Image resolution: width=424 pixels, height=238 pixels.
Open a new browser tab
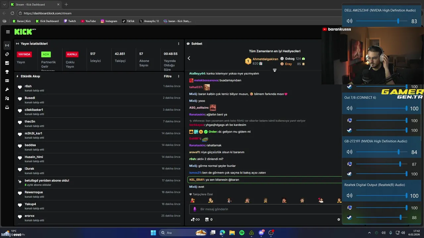66,5
